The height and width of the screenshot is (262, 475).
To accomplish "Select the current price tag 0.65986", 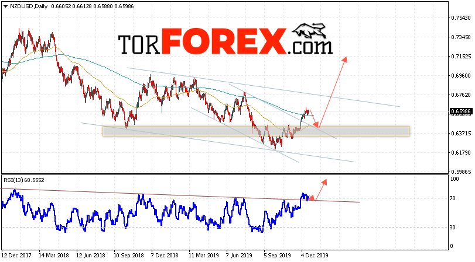I will coord(461,111).
